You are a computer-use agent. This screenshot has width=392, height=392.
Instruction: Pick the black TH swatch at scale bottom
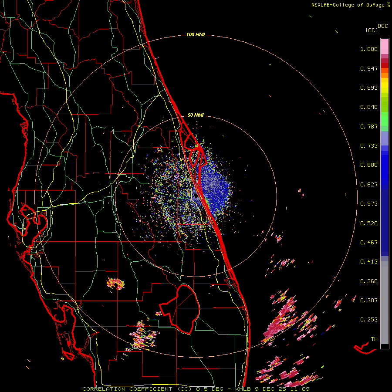tap(385, 346)
